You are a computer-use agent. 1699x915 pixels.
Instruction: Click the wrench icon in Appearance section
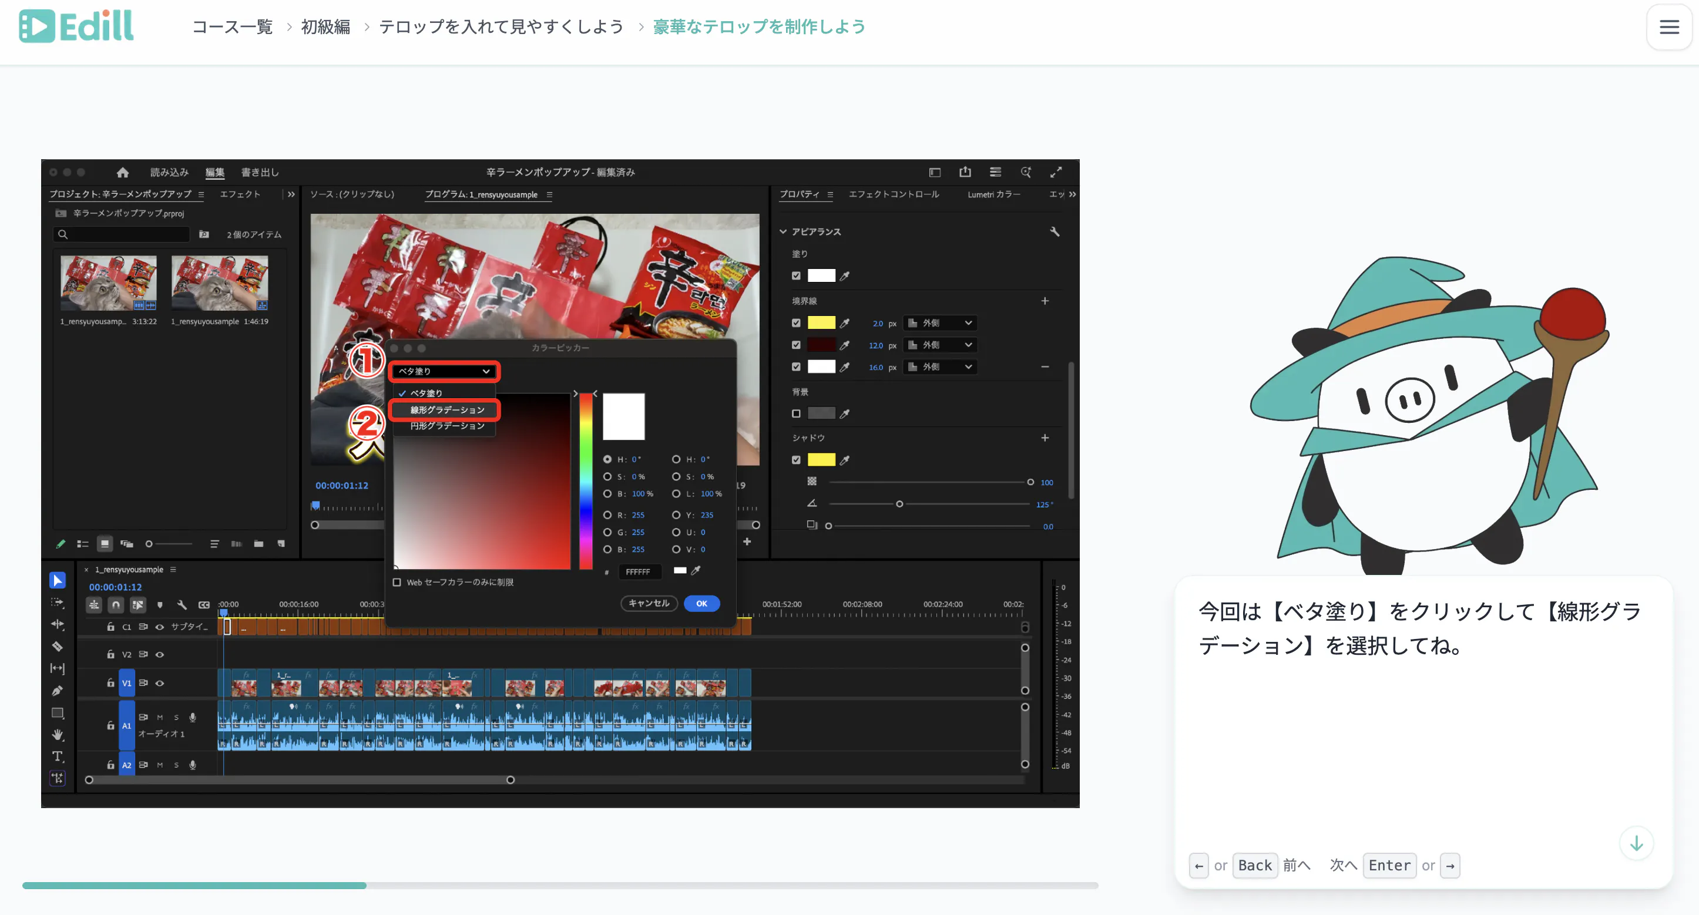pos(1054,231)
